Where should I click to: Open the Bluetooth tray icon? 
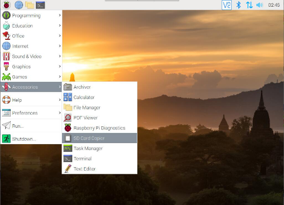(x=238, y=5)
